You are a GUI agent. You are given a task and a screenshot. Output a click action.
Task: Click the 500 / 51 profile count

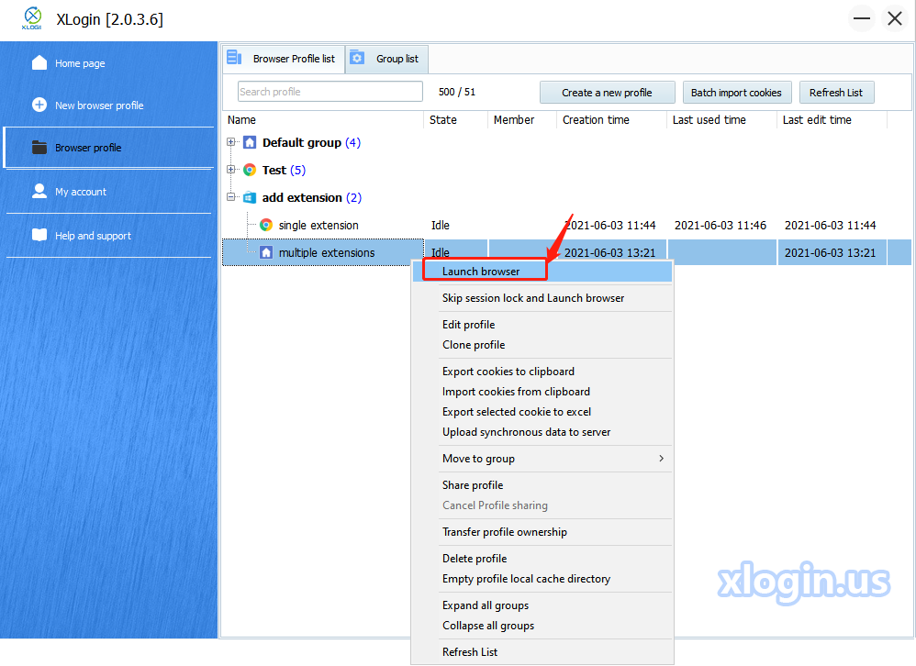click(457, 93)
